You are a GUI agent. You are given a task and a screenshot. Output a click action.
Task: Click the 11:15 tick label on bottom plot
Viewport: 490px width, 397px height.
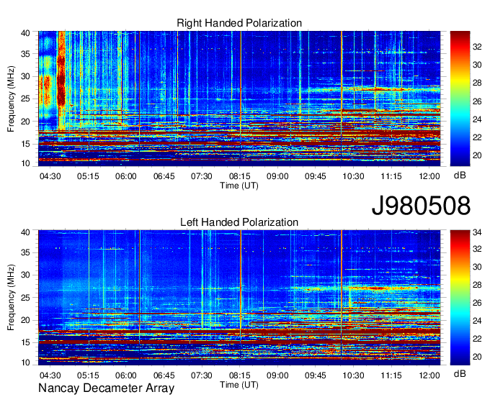391,375
